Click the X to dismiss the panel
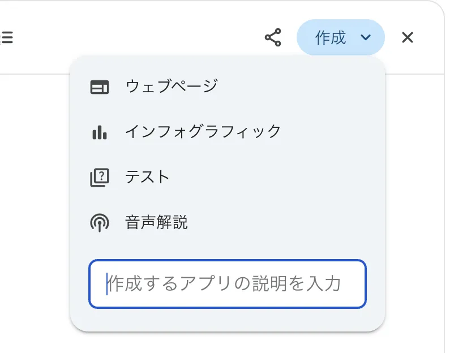This screenshot has height=353, width=454. [407, 37]
